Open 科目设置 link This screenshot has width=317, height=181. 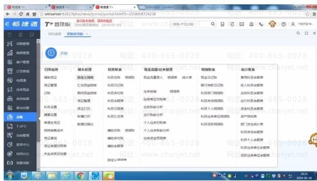coord(50,107)
